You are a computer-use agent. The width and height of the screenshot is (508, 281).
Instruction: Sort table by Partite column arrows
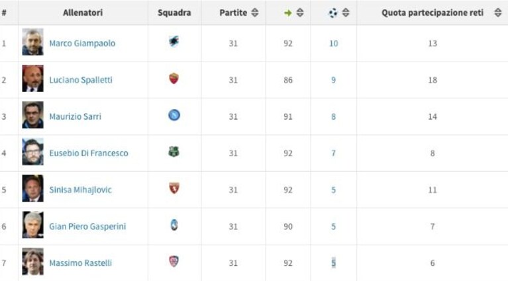coord(255,13)
